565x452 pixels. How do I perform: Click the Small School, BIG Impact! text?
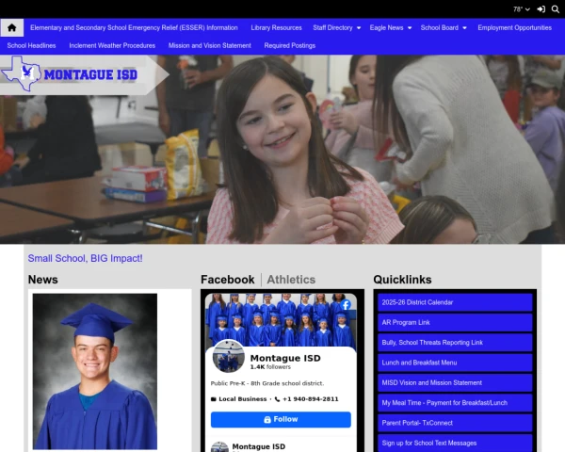[x=86, y=258]
